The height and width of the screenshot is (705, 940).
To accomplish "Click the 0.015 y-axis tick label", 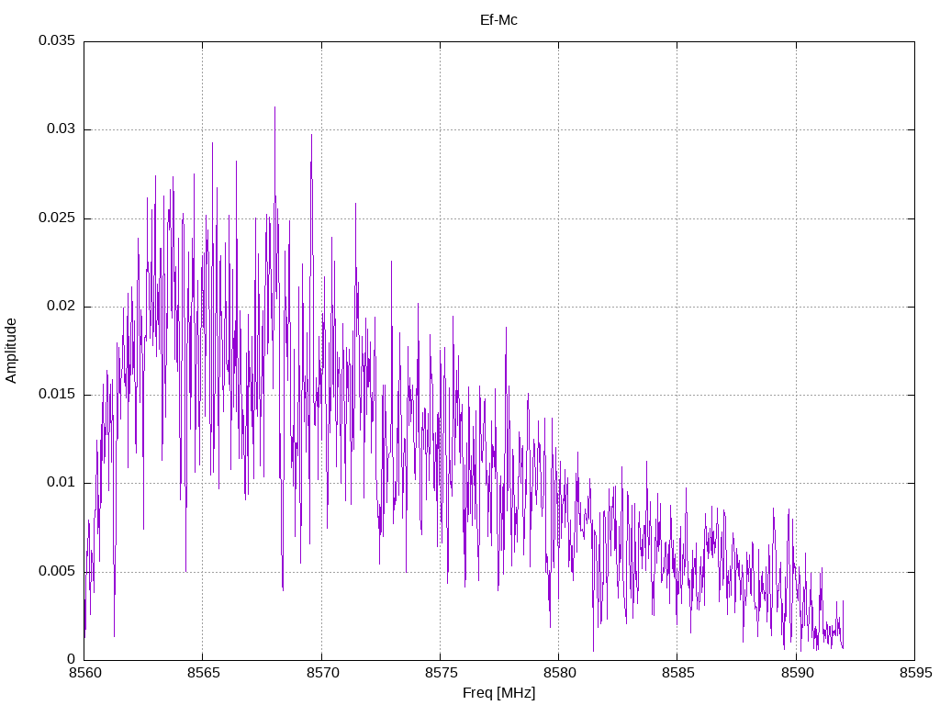I will pos(57,394).
